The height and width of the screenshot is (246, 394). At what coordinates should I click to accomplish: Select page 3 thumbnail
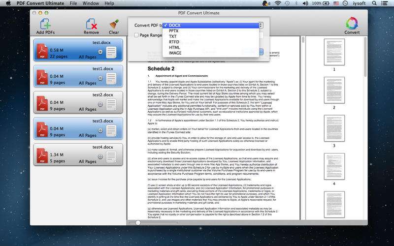pyautogui.click(x=334, y=128)
